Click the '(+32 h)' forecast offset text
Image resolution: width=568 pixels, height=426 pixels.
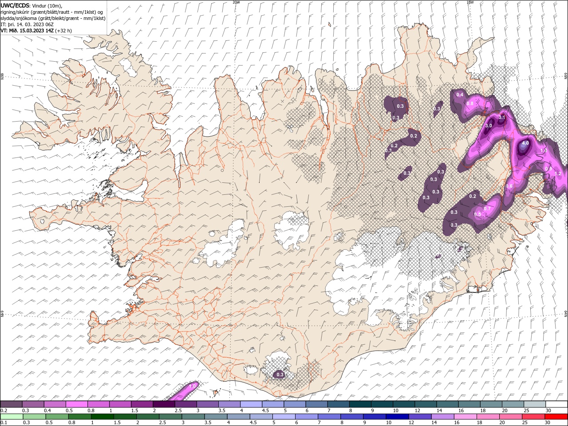[63, 31]
